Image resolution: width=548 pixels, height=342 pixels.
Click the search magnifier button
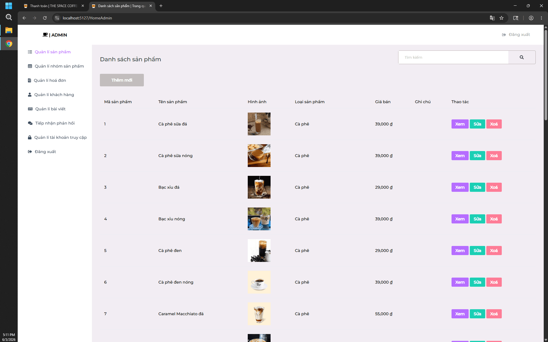(521, 57)
